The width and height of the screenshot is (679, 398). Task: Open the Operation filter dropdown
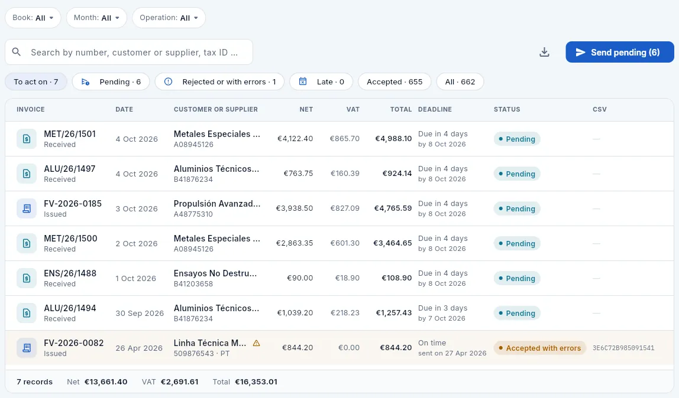point(169,18)
